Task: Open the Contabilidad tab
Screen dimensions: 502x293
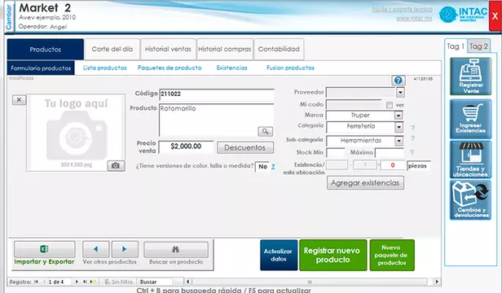Action: point(279,50)
